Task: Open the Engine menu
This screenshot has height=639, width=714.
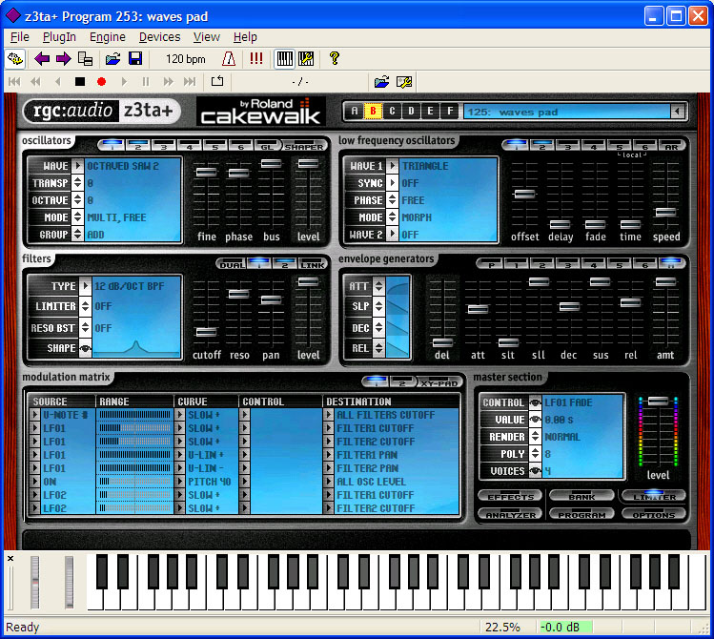Action: [108, 37]
